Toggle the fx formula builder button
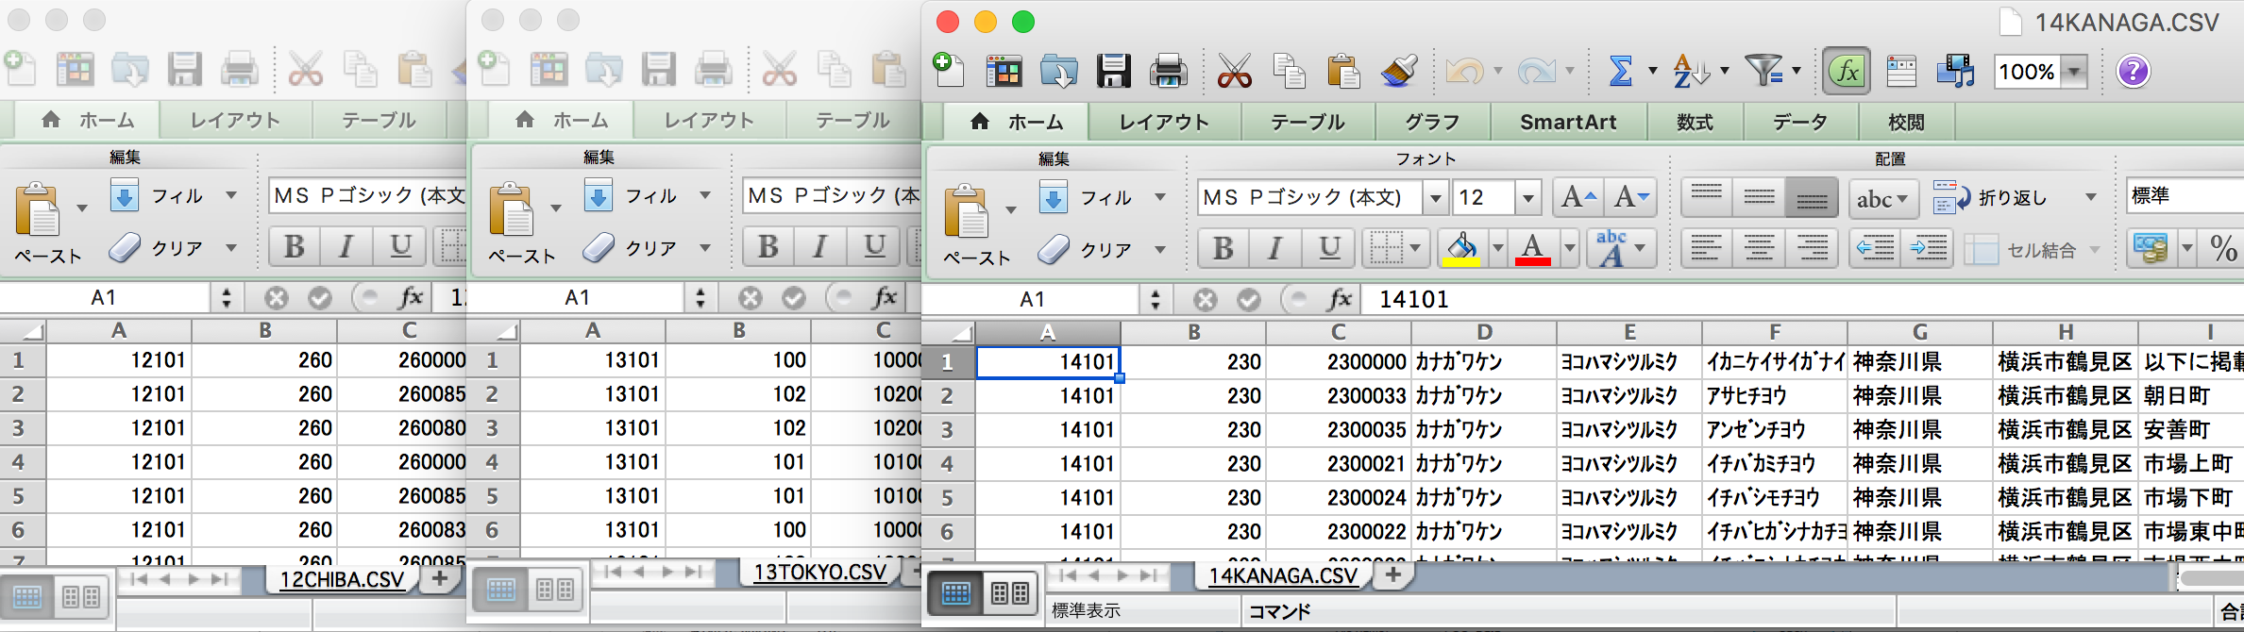The image size is (2244, 632). tap(1847, 71)
